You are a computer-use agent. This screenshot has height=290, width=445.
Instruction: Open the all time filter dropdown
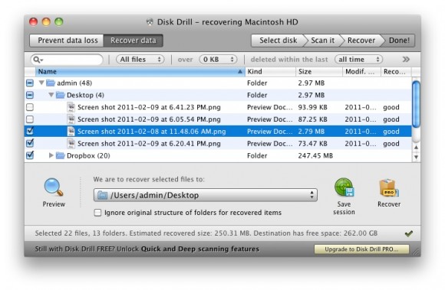pos(359,60)
